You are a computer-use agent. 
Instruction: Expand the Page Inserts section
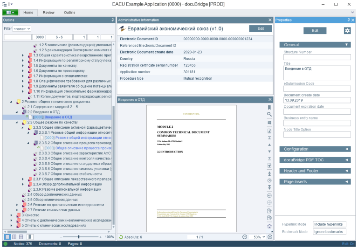(315, 181)
